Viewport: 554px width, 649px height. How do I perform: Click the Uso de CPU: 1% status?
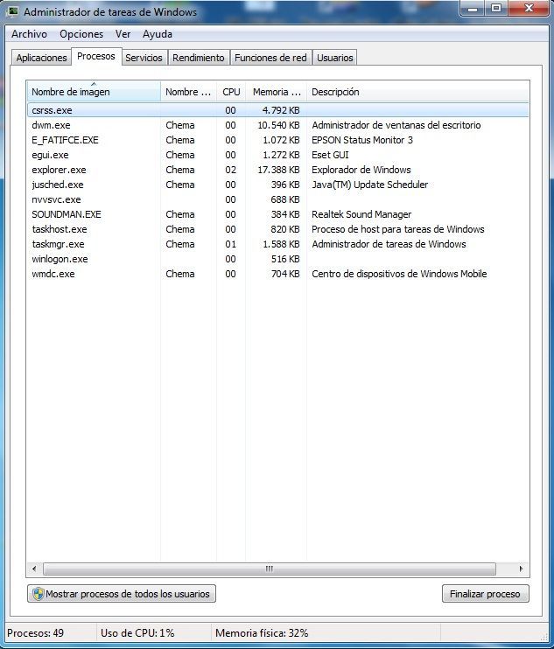point(137,633)
